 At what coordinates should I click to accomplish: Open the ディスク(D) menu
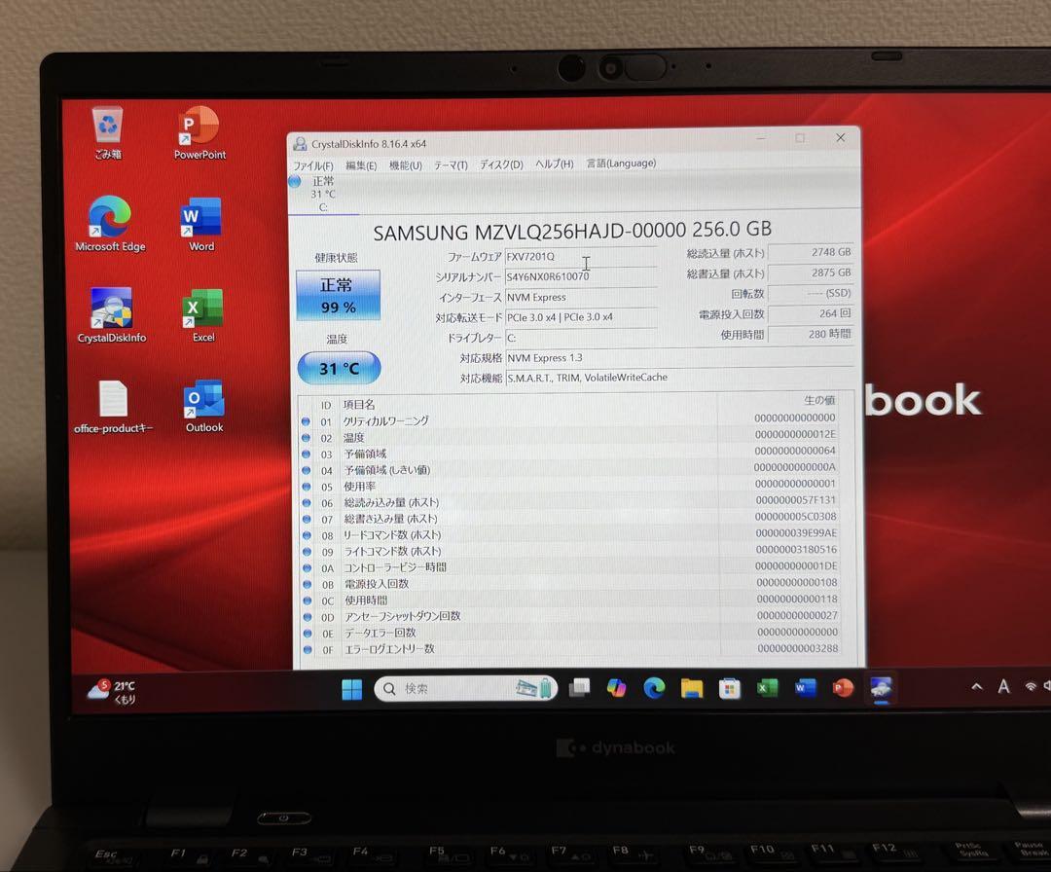click(501, 164)
